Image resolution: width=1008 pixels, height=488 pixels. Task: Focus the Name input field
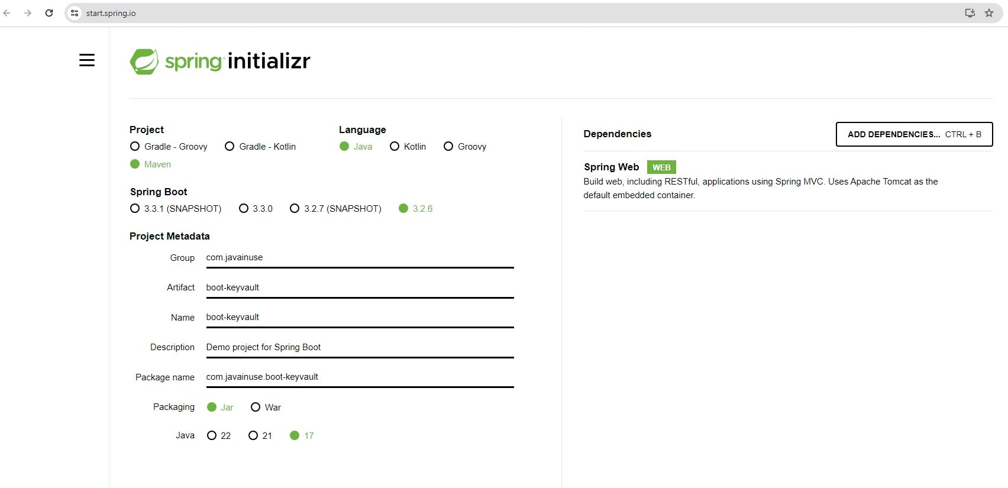[x=360, y=318]
